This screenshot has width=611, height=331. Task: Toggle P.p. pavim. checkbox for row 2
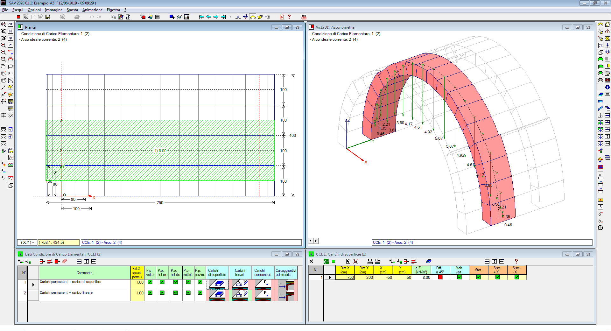(200, 293)
